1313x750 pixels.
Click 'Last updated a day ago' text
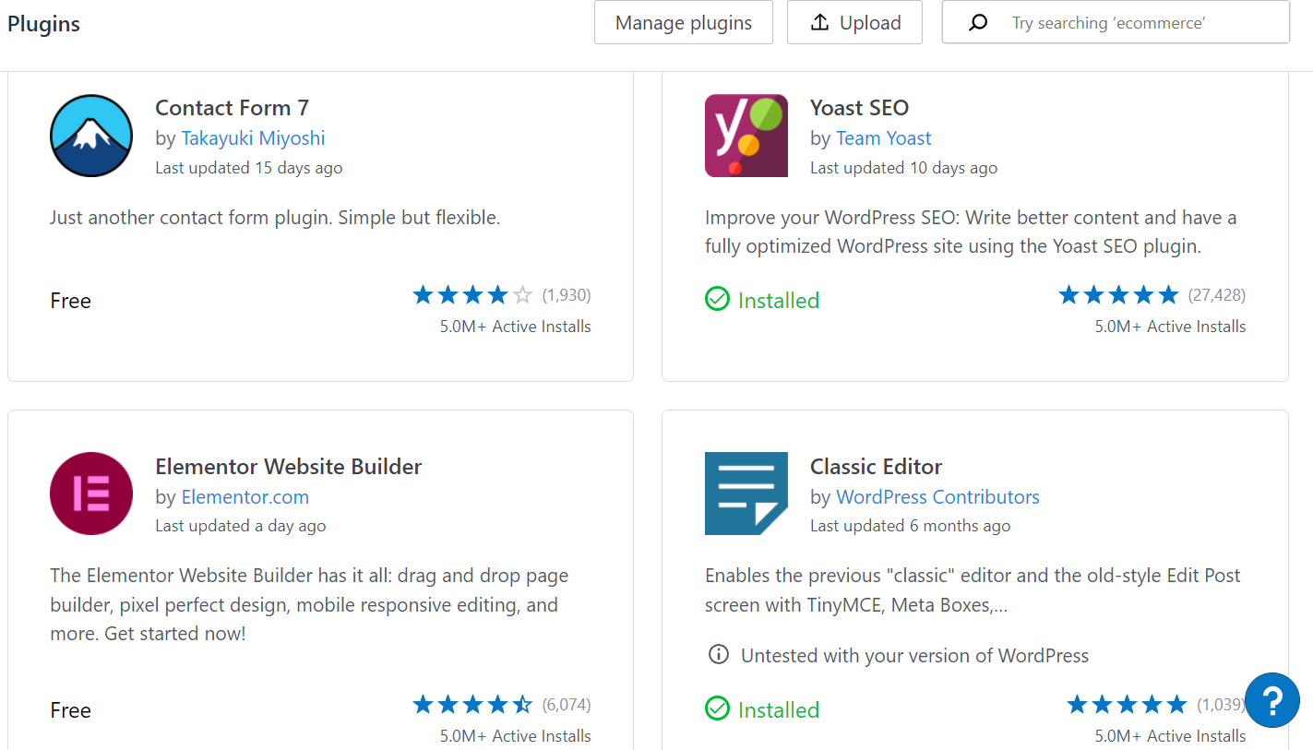pos(240,526)
